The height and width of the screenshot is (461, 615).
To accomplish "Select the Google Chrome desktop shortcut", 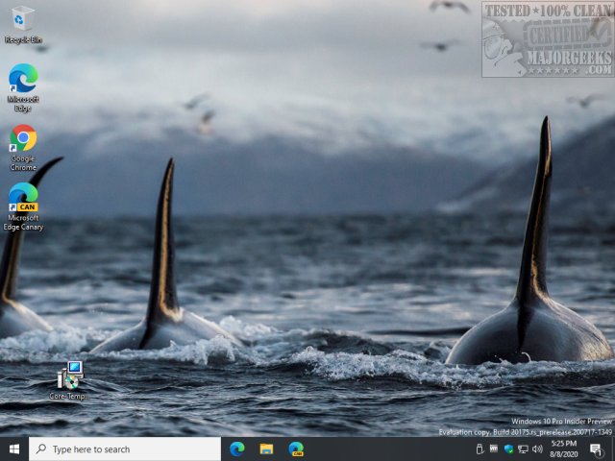I will point(22,139).
